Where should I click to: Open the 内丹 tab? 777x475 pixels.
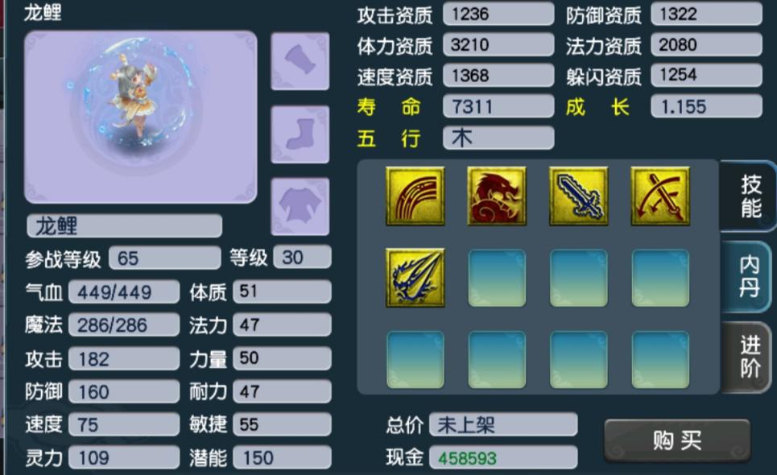750,276
